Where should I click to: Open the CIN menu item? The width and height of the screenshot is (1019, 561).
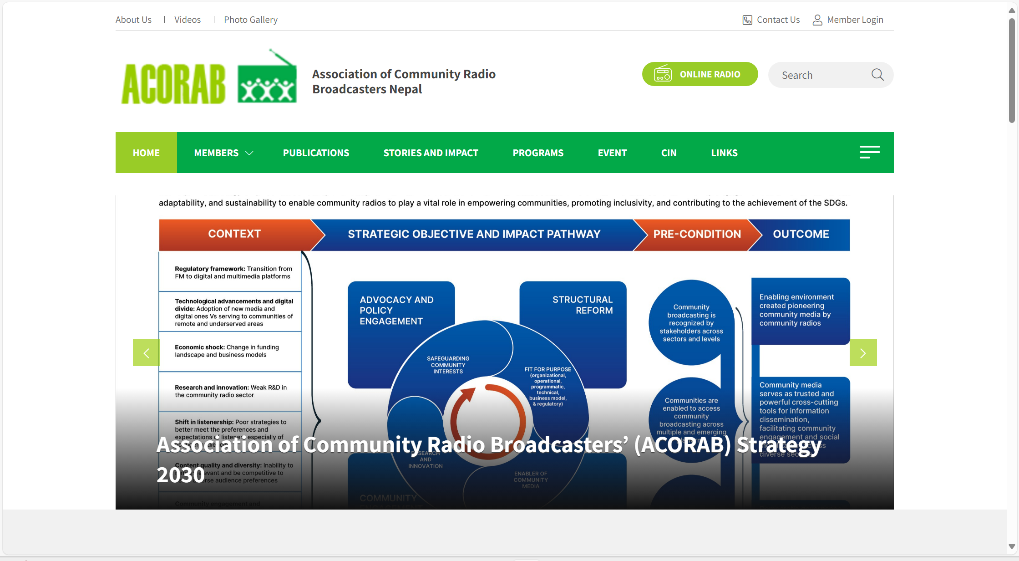click(x=669, y=153)
